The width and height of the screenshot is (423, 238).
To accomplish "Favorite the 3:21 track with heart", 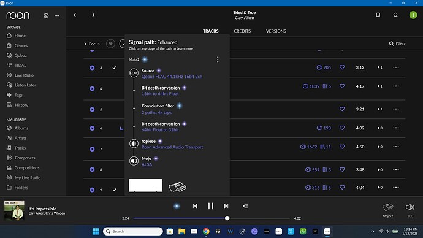I will click(342, 109).
